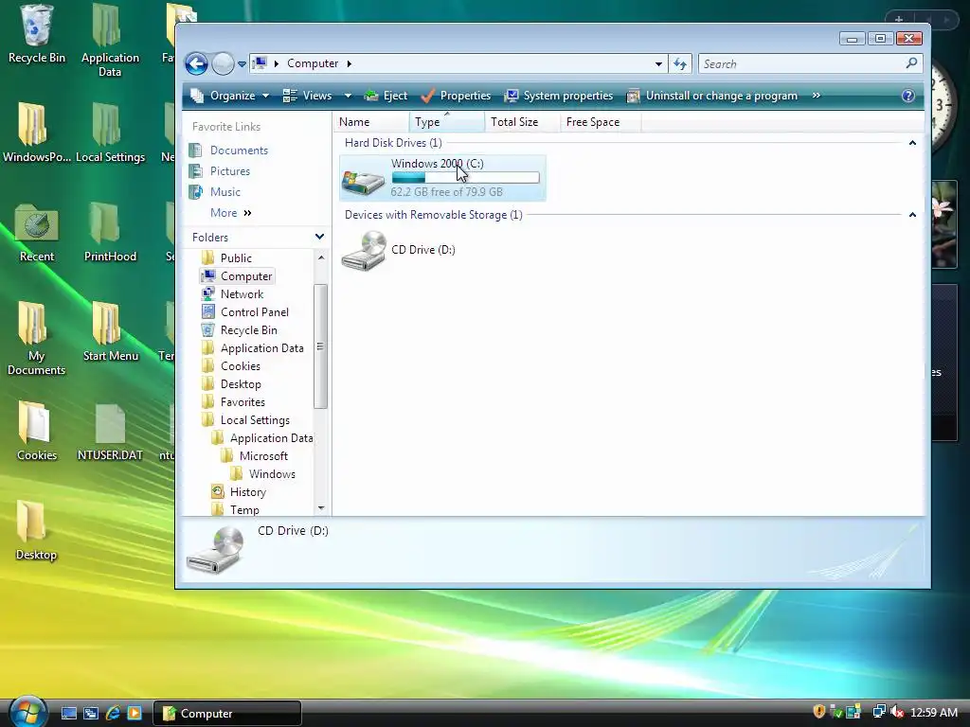
Task: Click the security shield tray icon
Action: pyautogui.click(x=819, y=712)
